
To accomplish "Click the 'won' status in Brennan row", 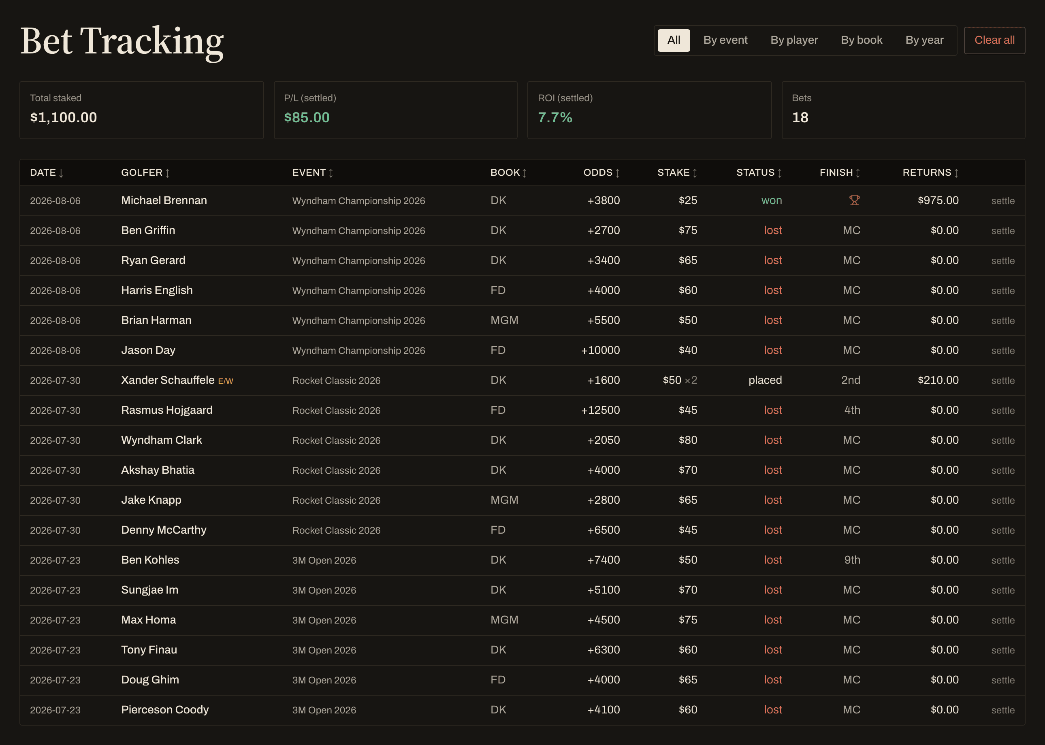I will pyautogui.click(x=772, y=200).
